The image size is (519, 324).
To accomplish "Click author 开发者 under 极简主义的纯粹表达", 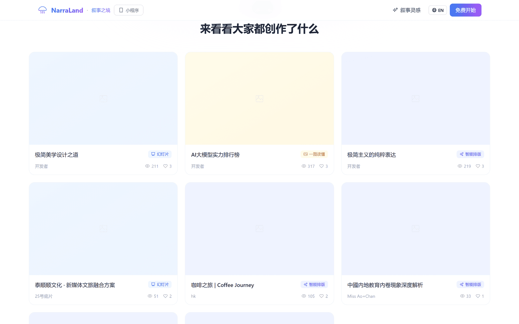I will click(354, 166).
